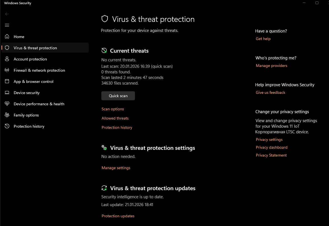Click Get help link

[263, 39]
